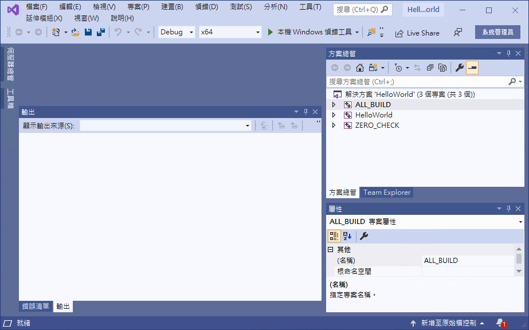Viewport: 529px width, 330px height.
Task: Close the 輸出 panel
Action: 315,112
